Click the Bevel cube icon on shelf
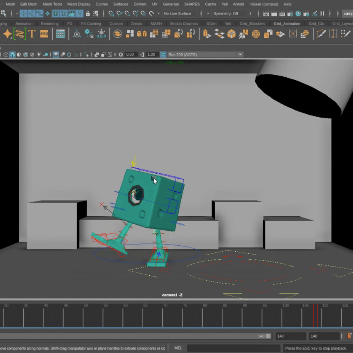 [232, 34]
